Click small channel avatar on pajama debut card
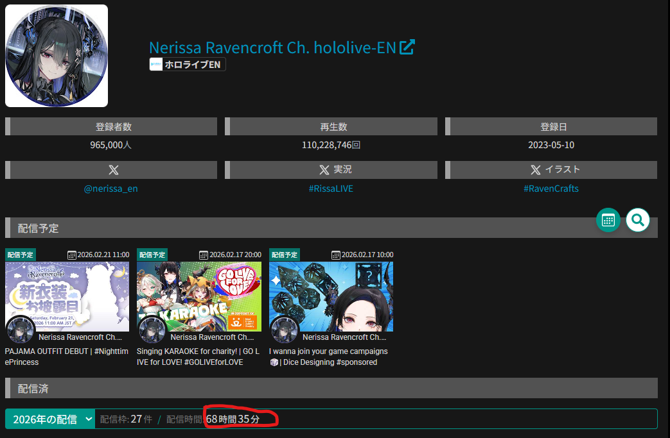 click(20, 330)
